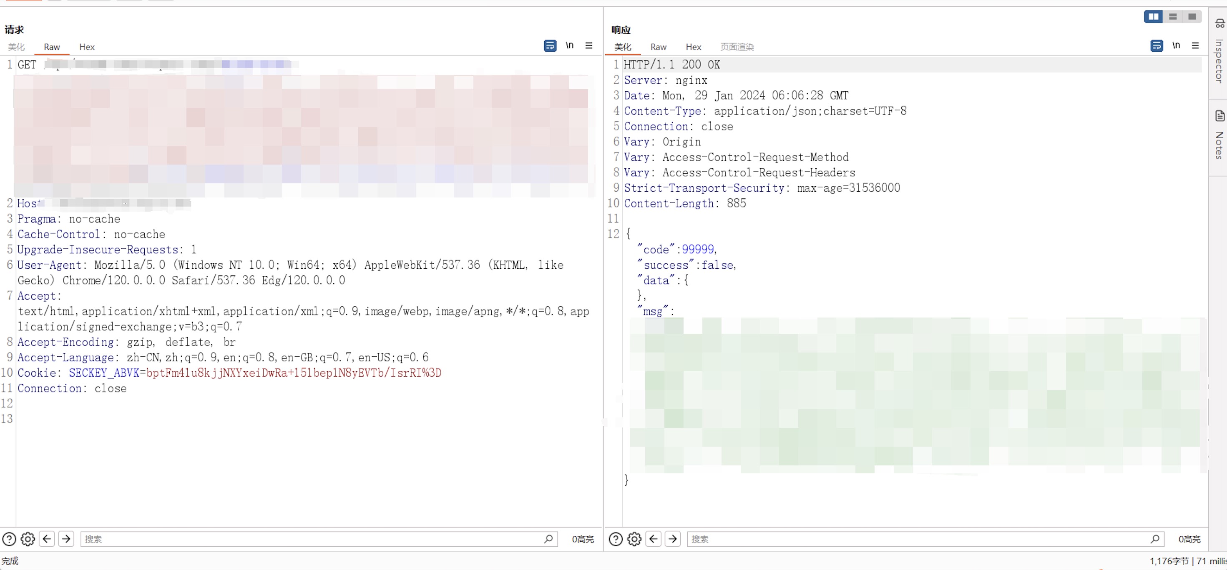Screen dimensions: 1227x570
Task: Click 请求 panel title
Action: pos(14,30)
